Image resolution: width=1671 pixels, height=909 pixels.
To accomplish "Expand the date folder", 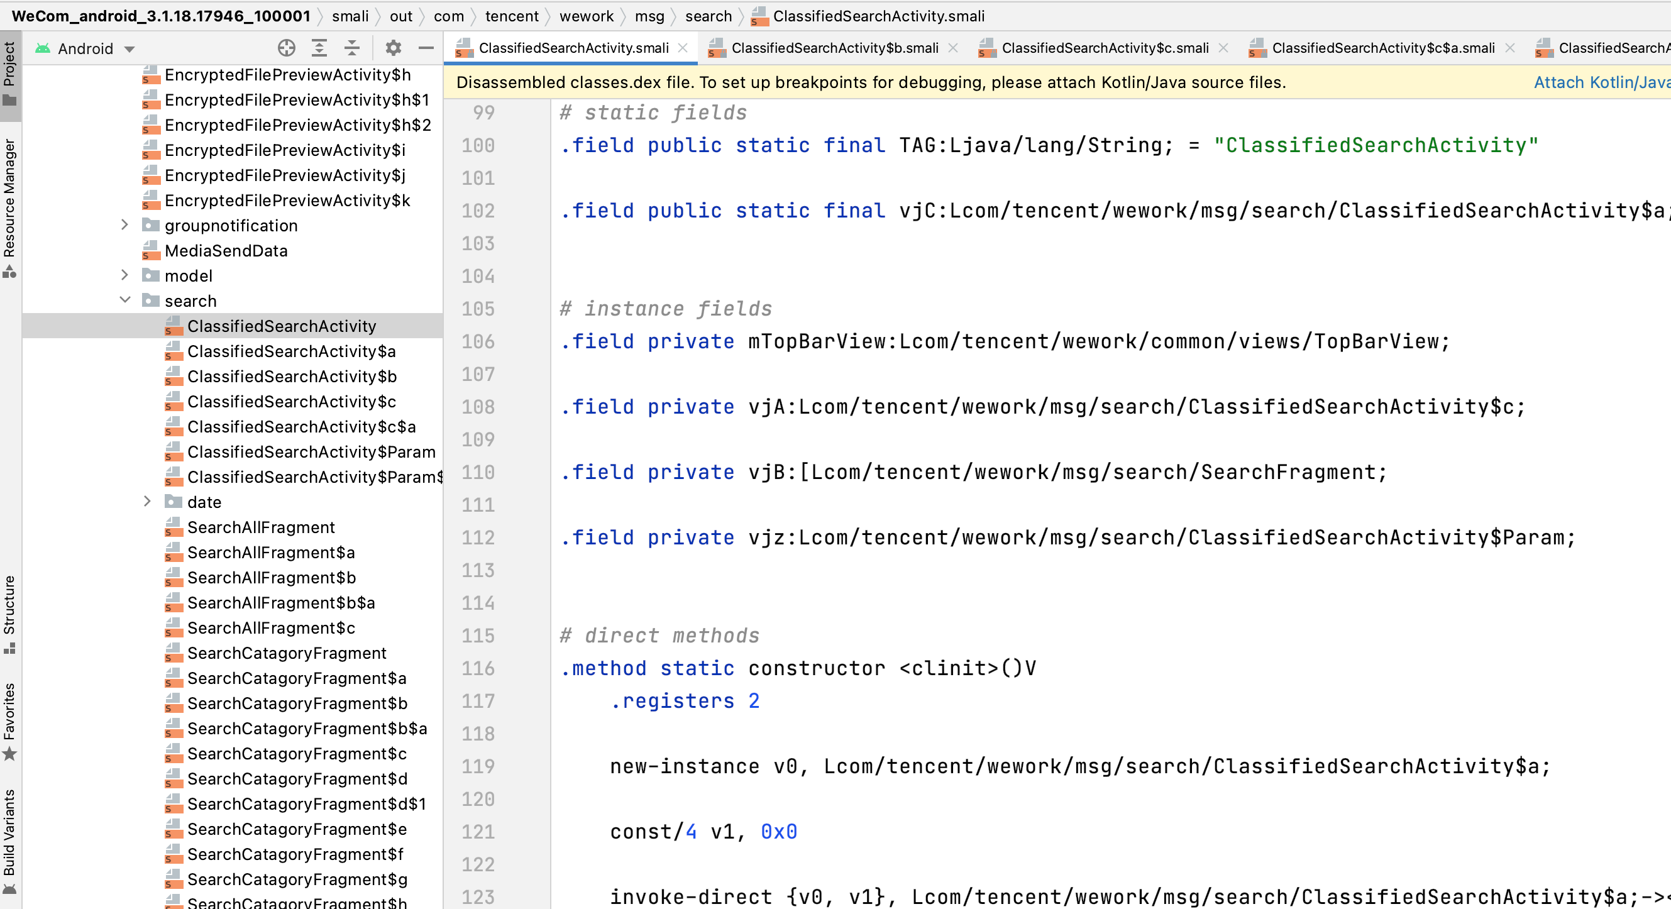I will (147, 502).
